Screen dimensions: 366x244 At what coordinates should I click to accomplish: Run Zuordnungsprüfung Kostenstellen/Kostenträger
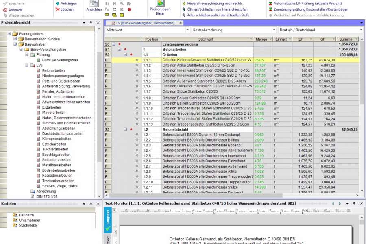308,9
